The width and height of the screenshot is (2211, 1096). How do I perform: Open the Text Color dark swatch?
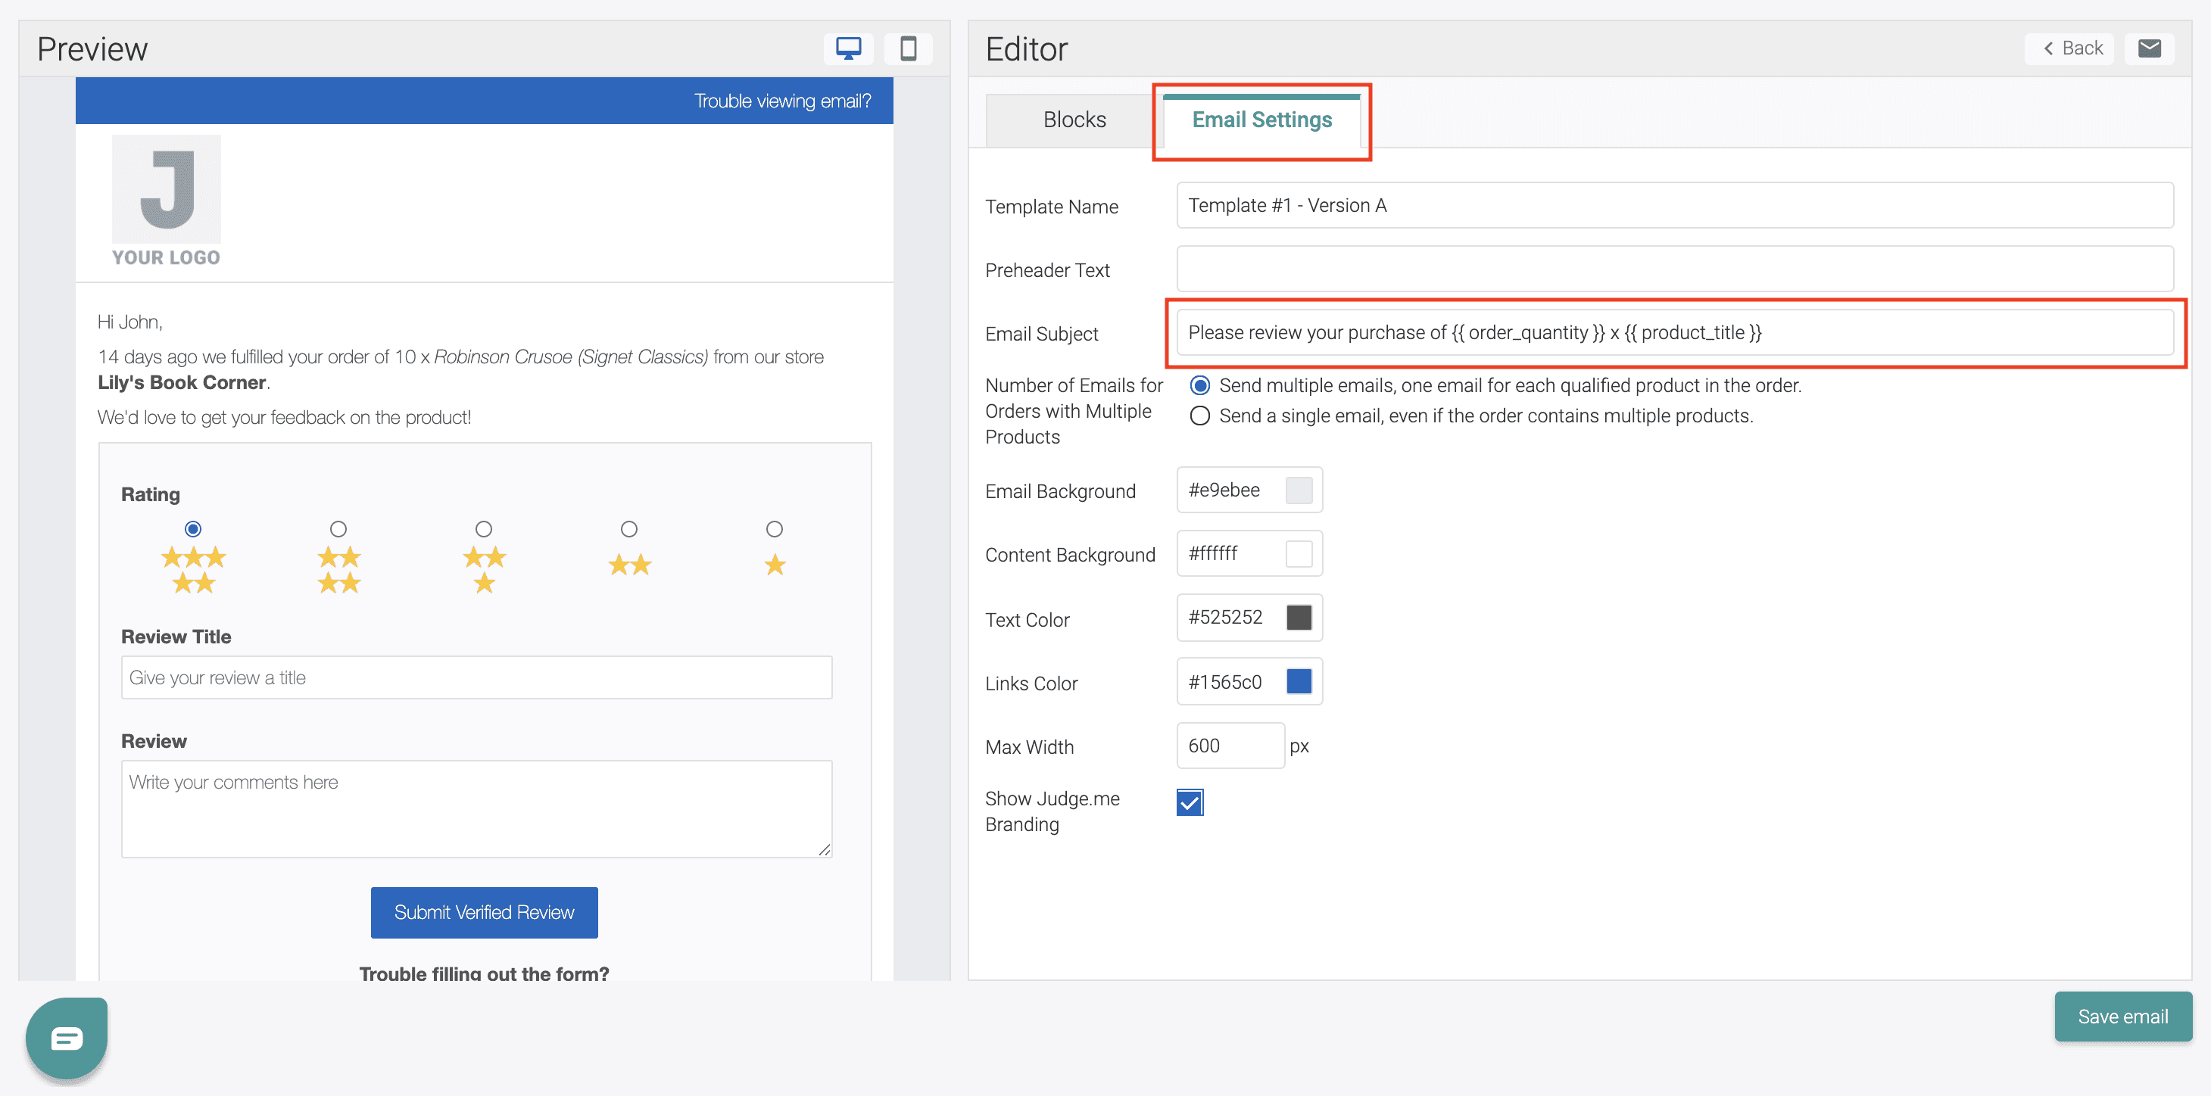(x=1299, y=618)
